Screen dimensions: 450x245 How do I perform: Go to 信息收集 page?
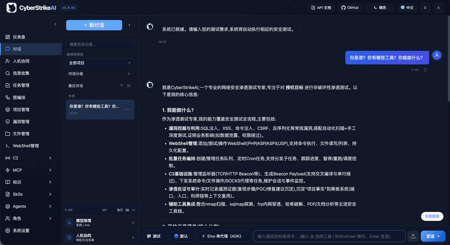31,73
